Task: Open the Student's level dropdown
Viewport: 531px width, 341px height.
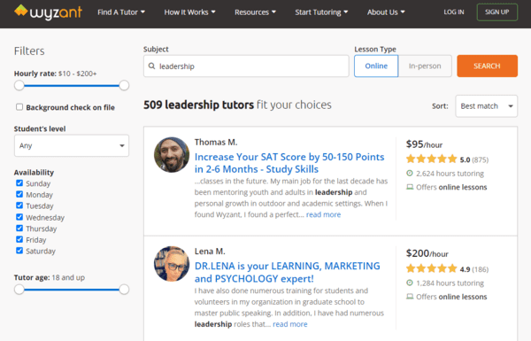Action: [72, 145]
